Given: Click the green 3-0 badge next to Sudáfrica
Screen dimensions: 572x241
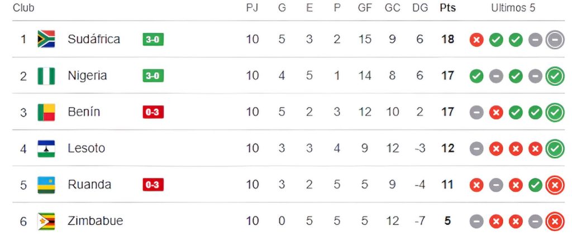Looking at the screenshot, I should pos(153,40).
